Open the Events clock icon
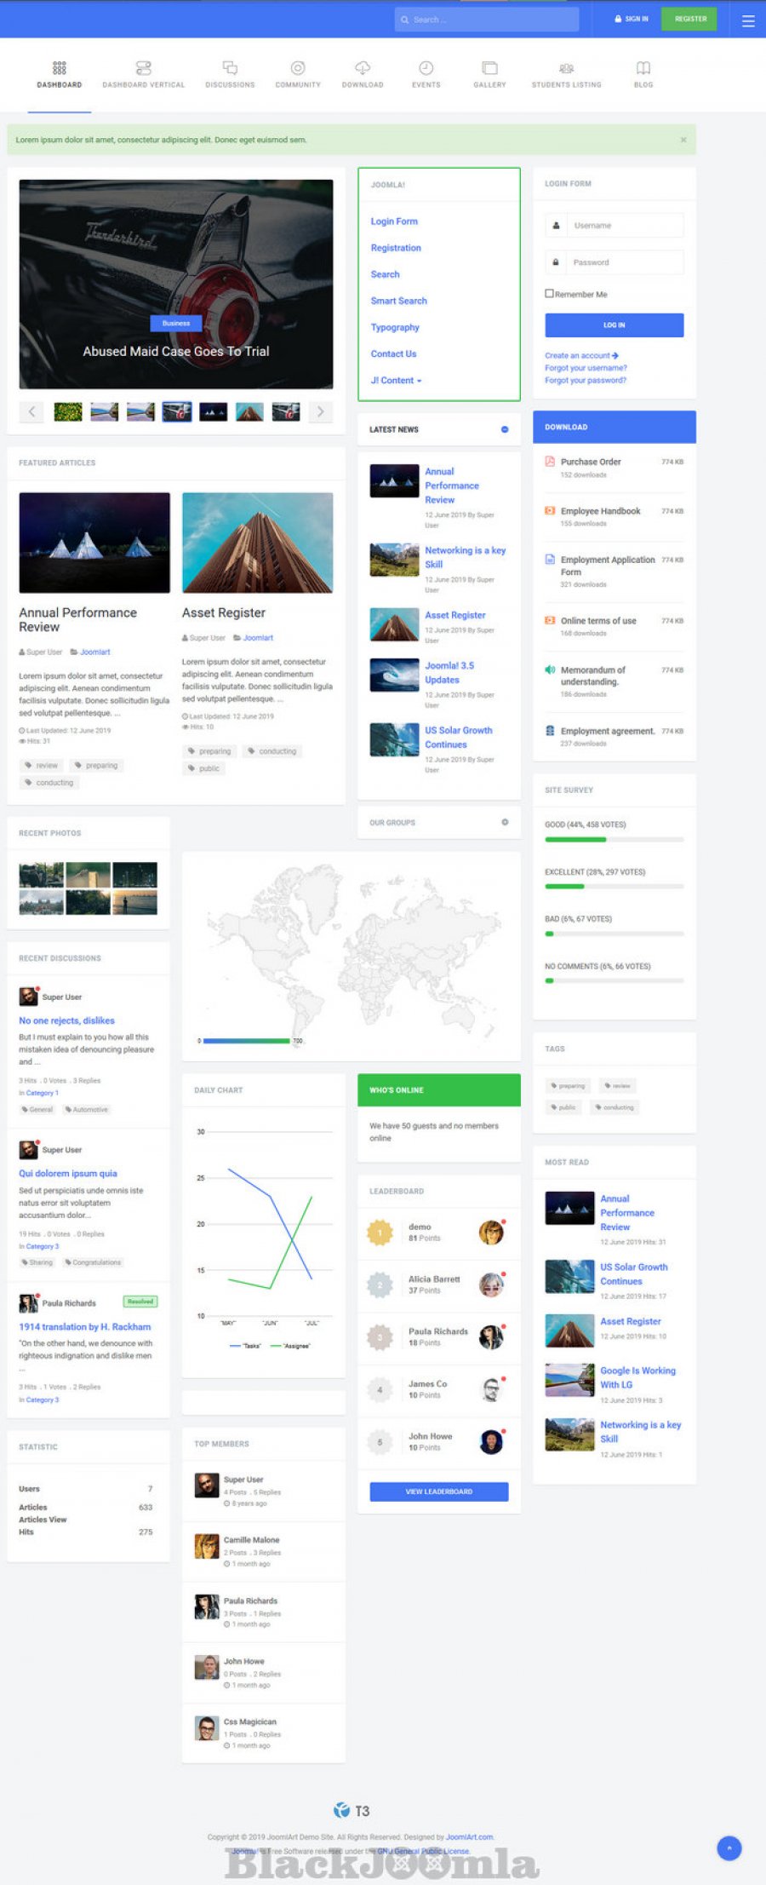 (426, 68)
